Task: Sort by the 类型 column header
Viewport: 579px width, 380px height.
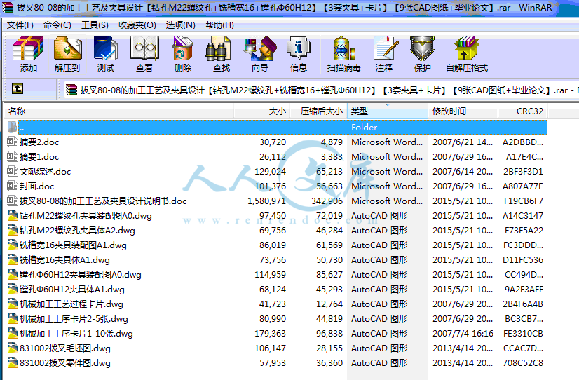Action: tap(388, 111)
